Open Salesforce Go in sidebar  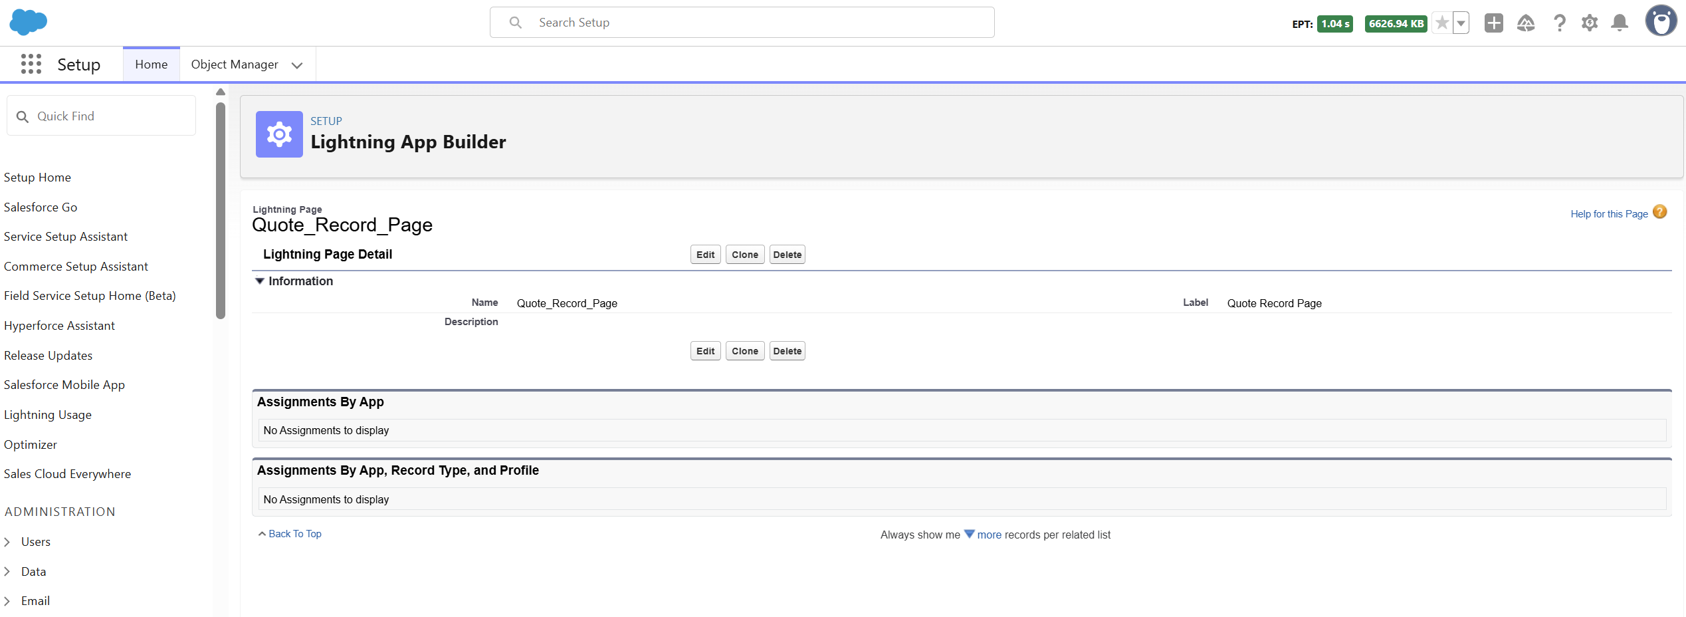pos(41,207)
